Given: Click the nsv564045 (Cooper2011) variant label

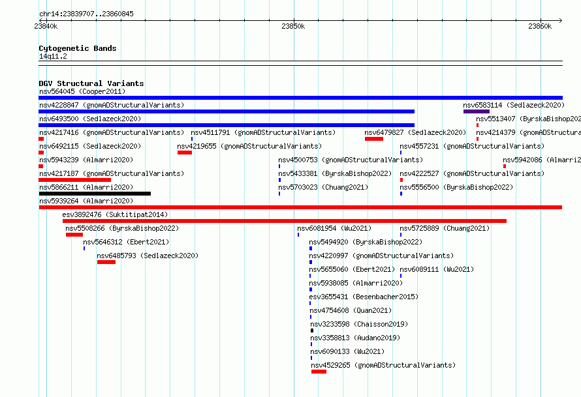Looking at the screenshot, I should click(82, 91).
